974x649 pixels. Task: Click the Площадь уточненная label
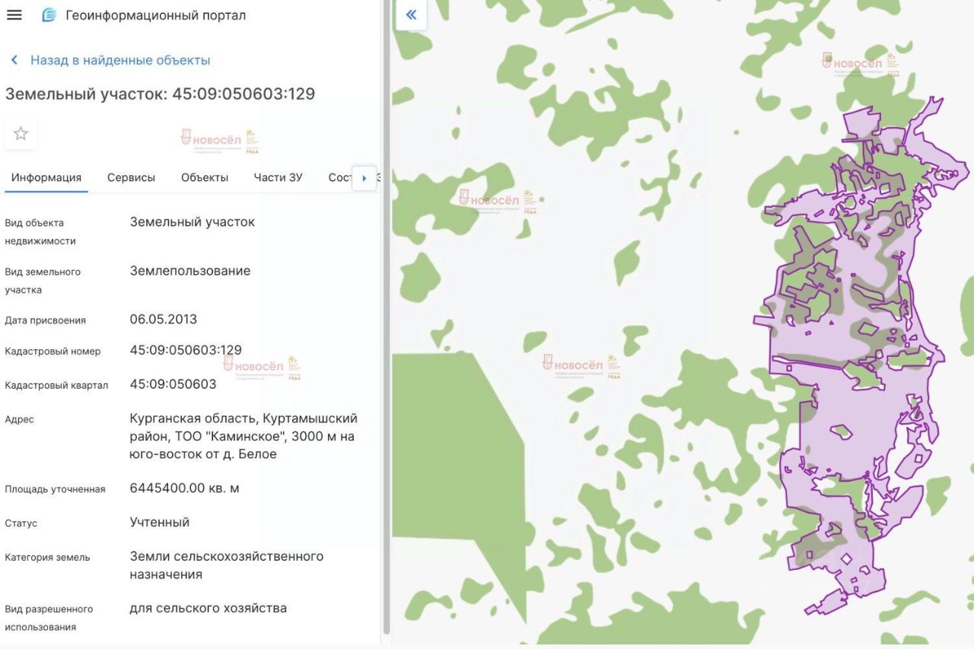[x=55, y=489]
